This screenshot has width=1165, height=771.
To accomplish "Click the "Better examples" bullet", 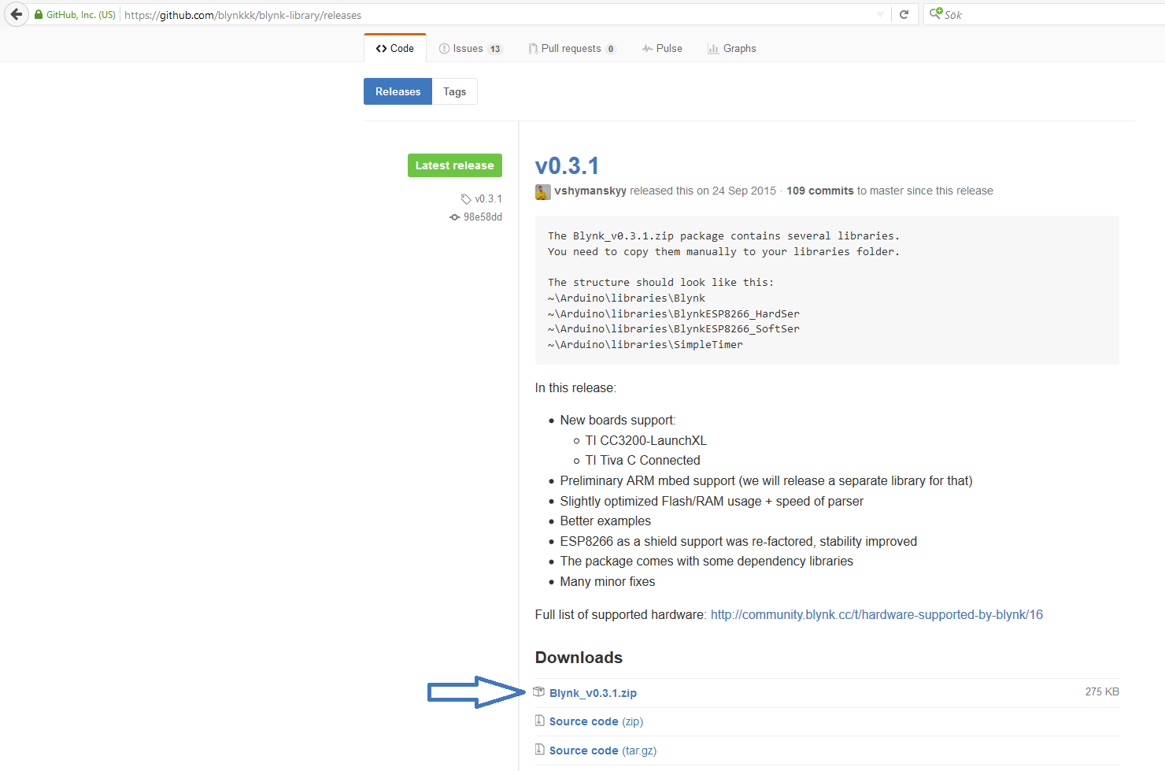I will [605, 521].
